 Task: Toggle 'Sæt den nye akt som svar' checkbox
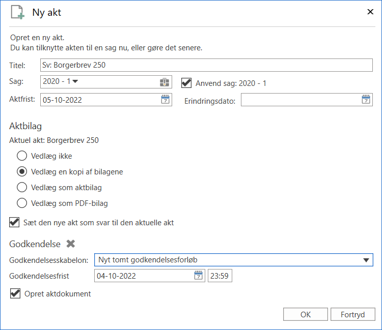15,222
